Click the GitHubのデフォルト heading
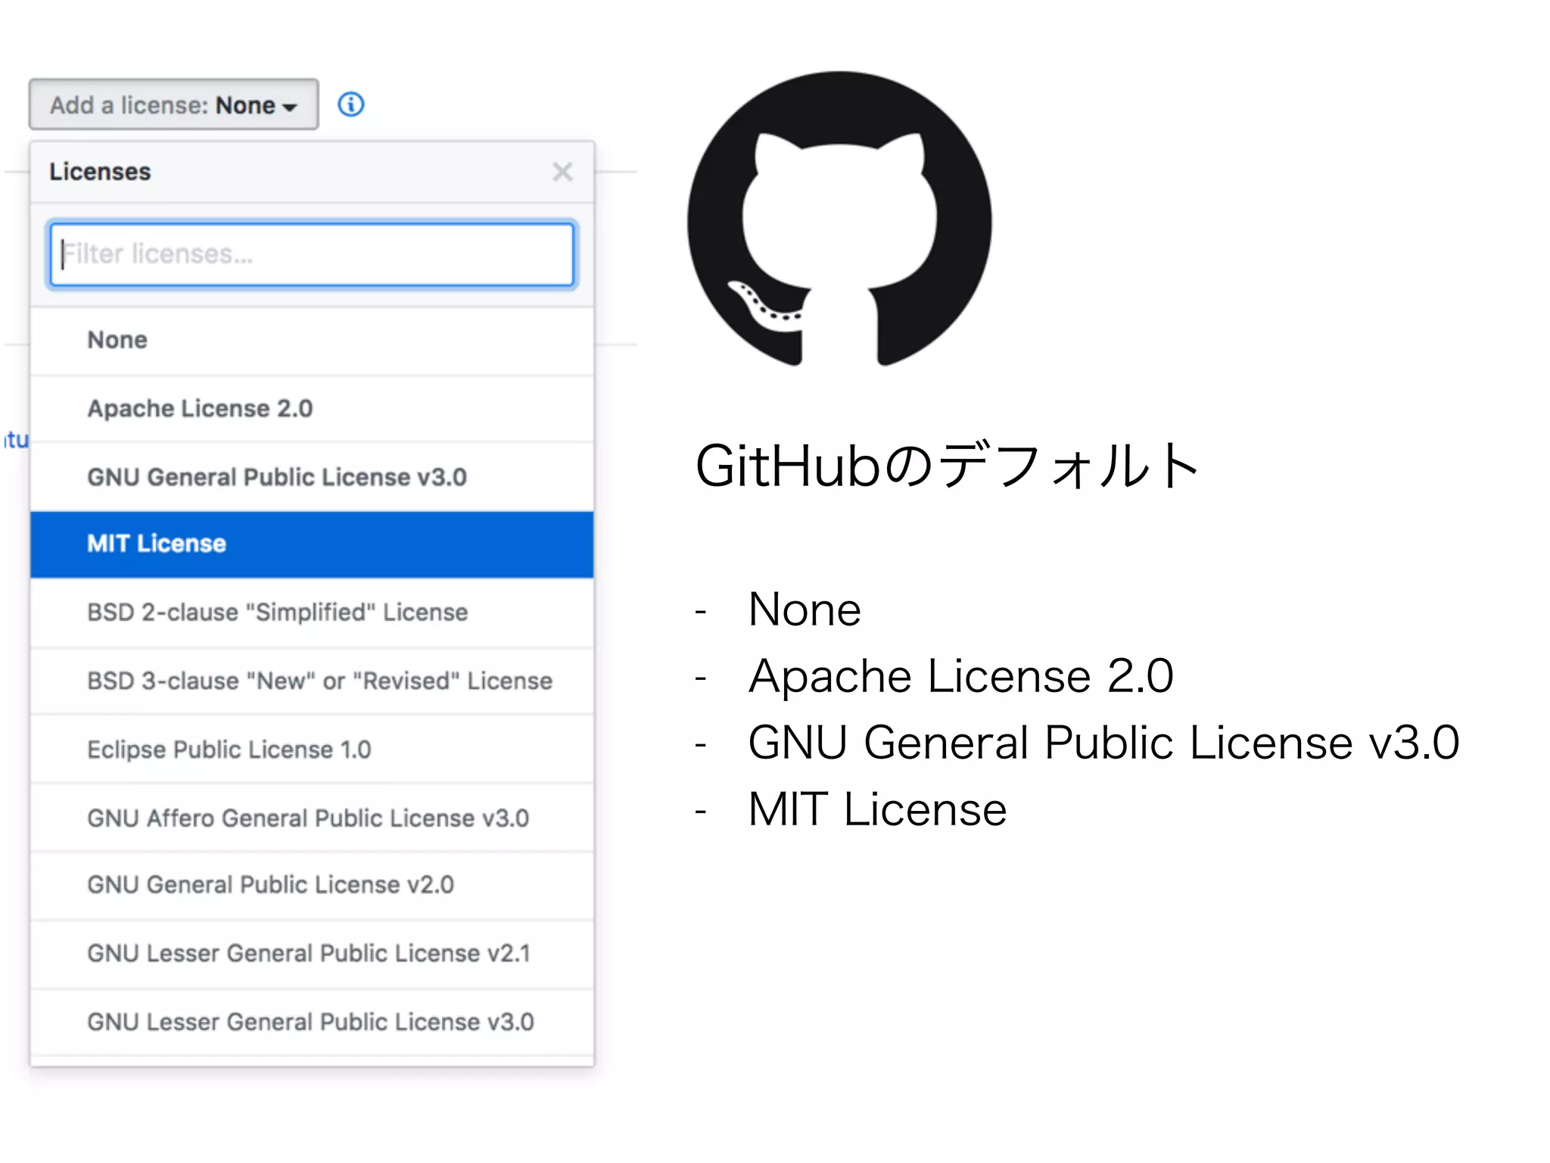The height and width of the screenshot is (1163, 1550). coord(948,466)
